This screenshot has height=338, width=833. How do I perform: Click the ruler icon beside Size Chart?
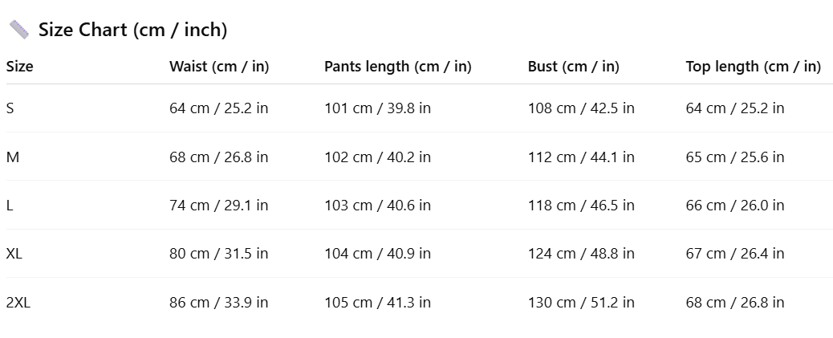click(18, 31)
